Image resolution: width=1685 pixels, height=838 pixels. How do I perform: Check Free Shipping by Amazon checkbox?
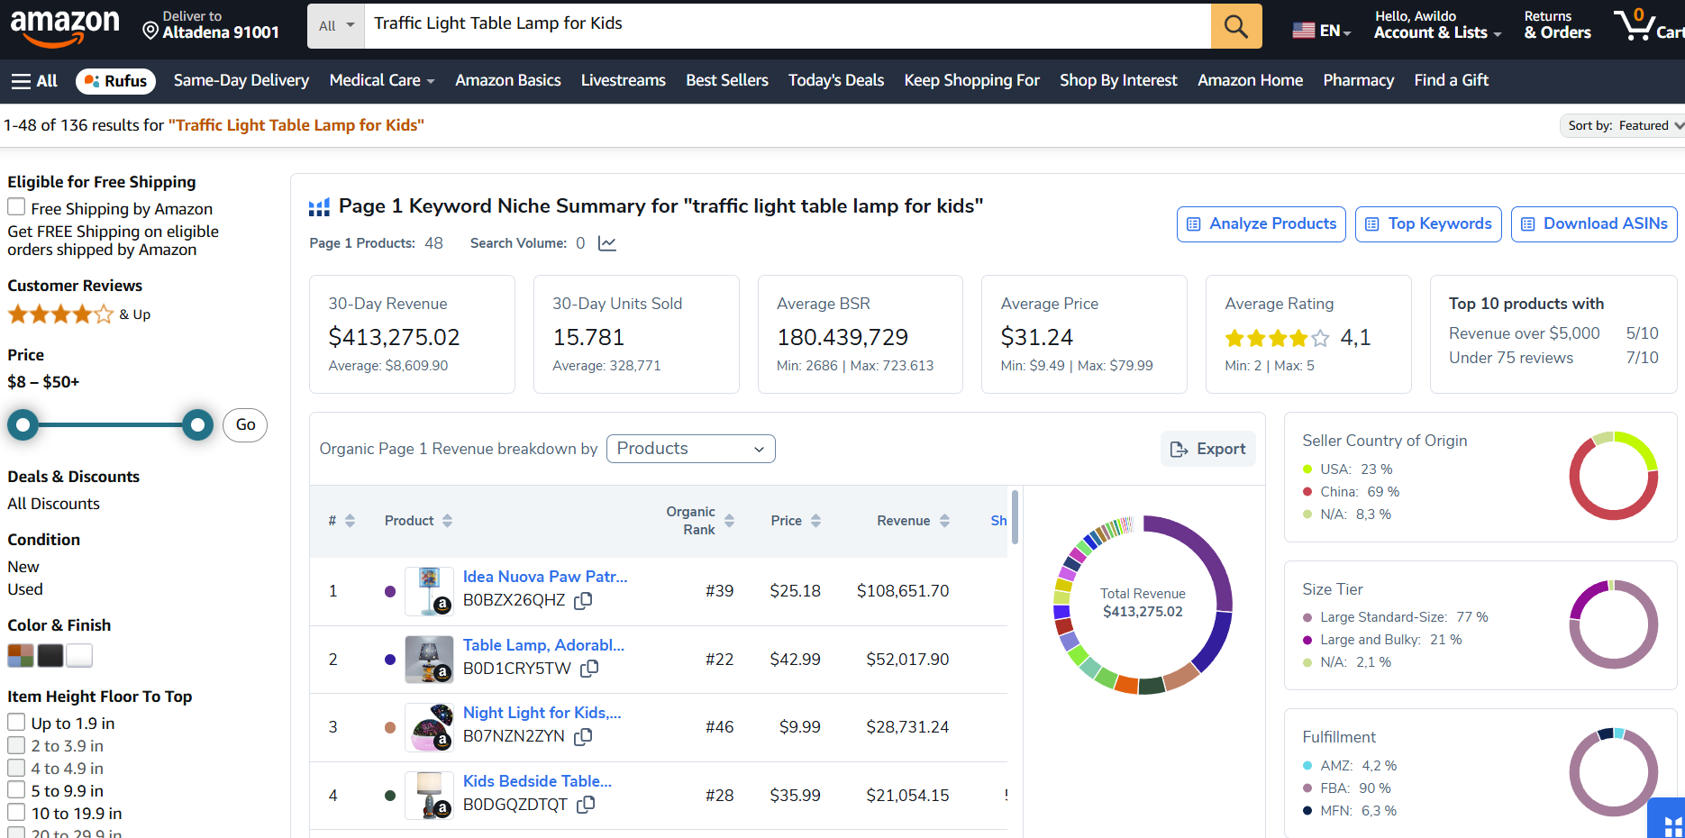(x=16, y=207)
